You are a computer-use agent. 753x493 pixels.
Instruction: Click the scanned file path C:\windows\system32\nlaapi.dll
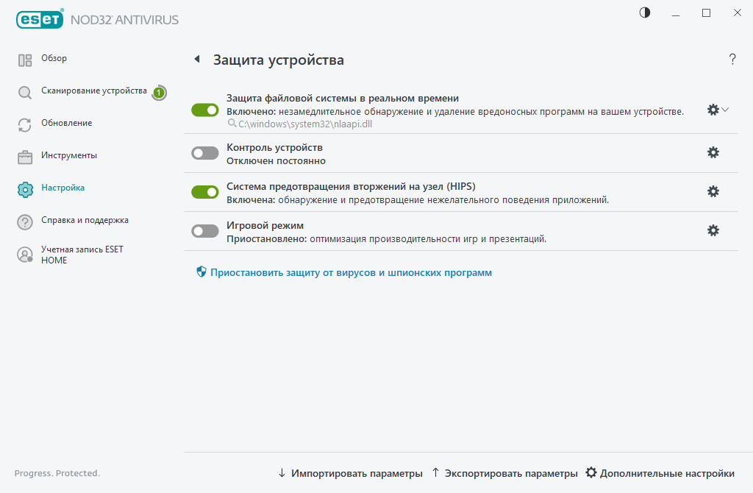click(305, 124)
